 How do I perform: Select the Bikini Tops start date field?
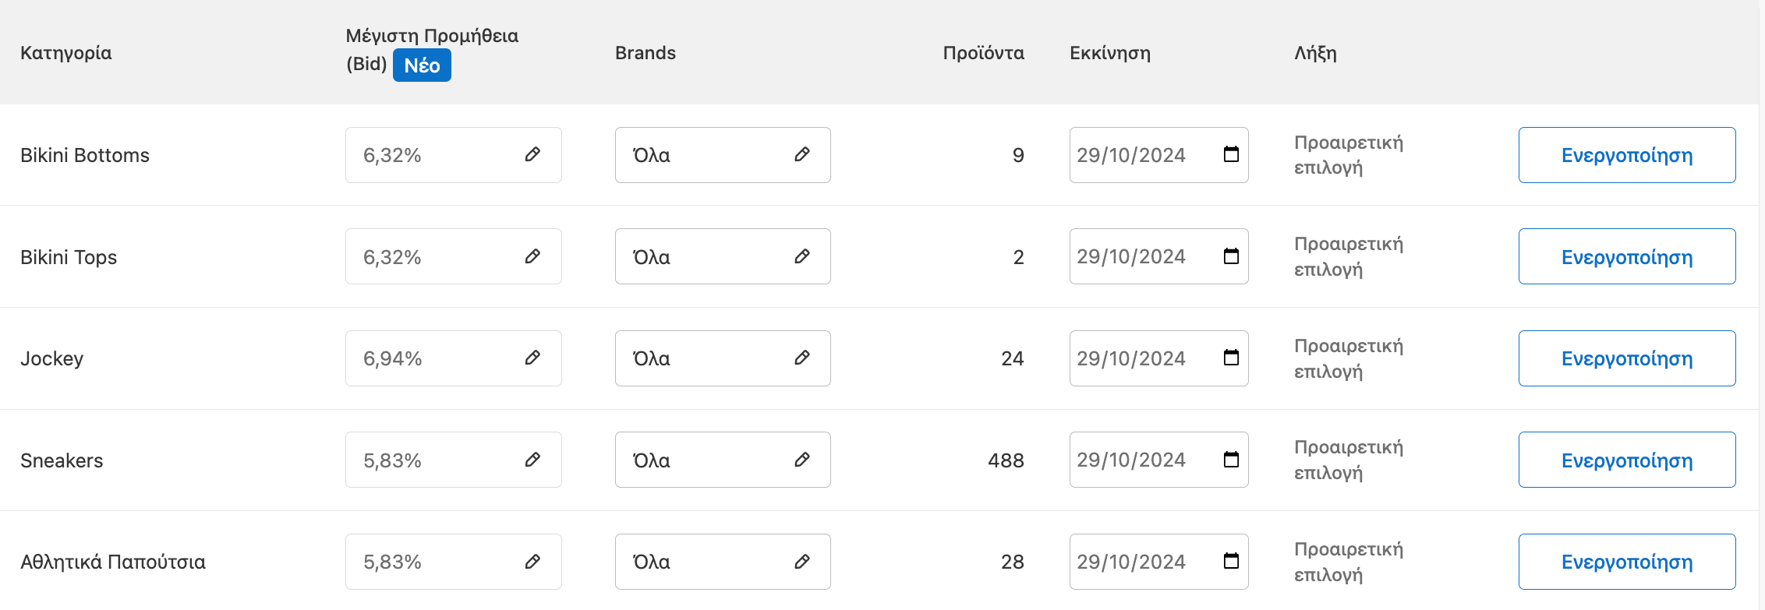coord(1158,256)
